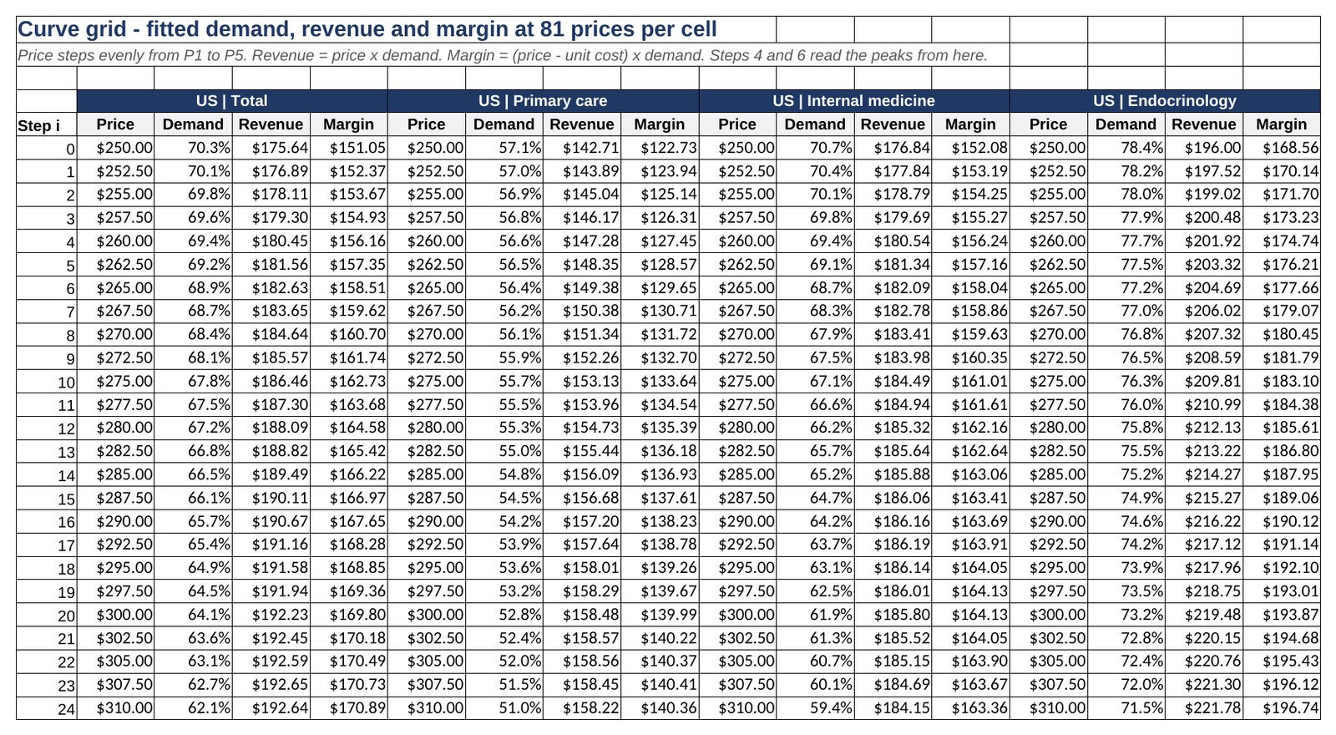The height and width of the screenshot is (735, 1336).
Task: Select the Margin header under US | Endocrinology
Action: point(1282,124)
